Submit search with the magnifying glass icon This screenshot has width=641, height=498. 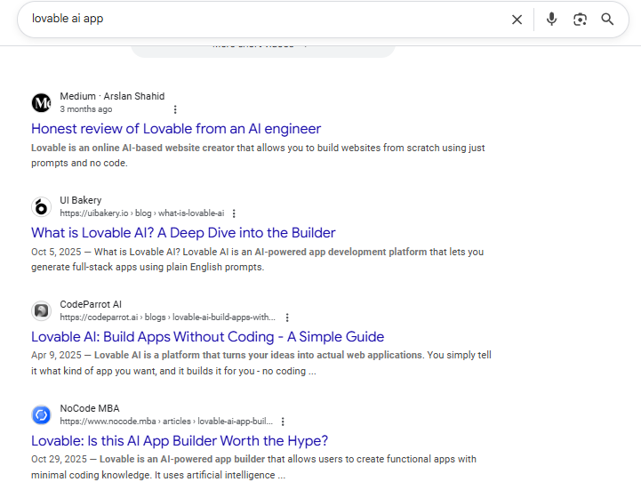point(607,19)
